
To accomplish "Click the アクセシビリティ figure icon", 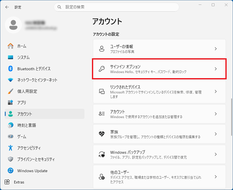I will point(11,148).
